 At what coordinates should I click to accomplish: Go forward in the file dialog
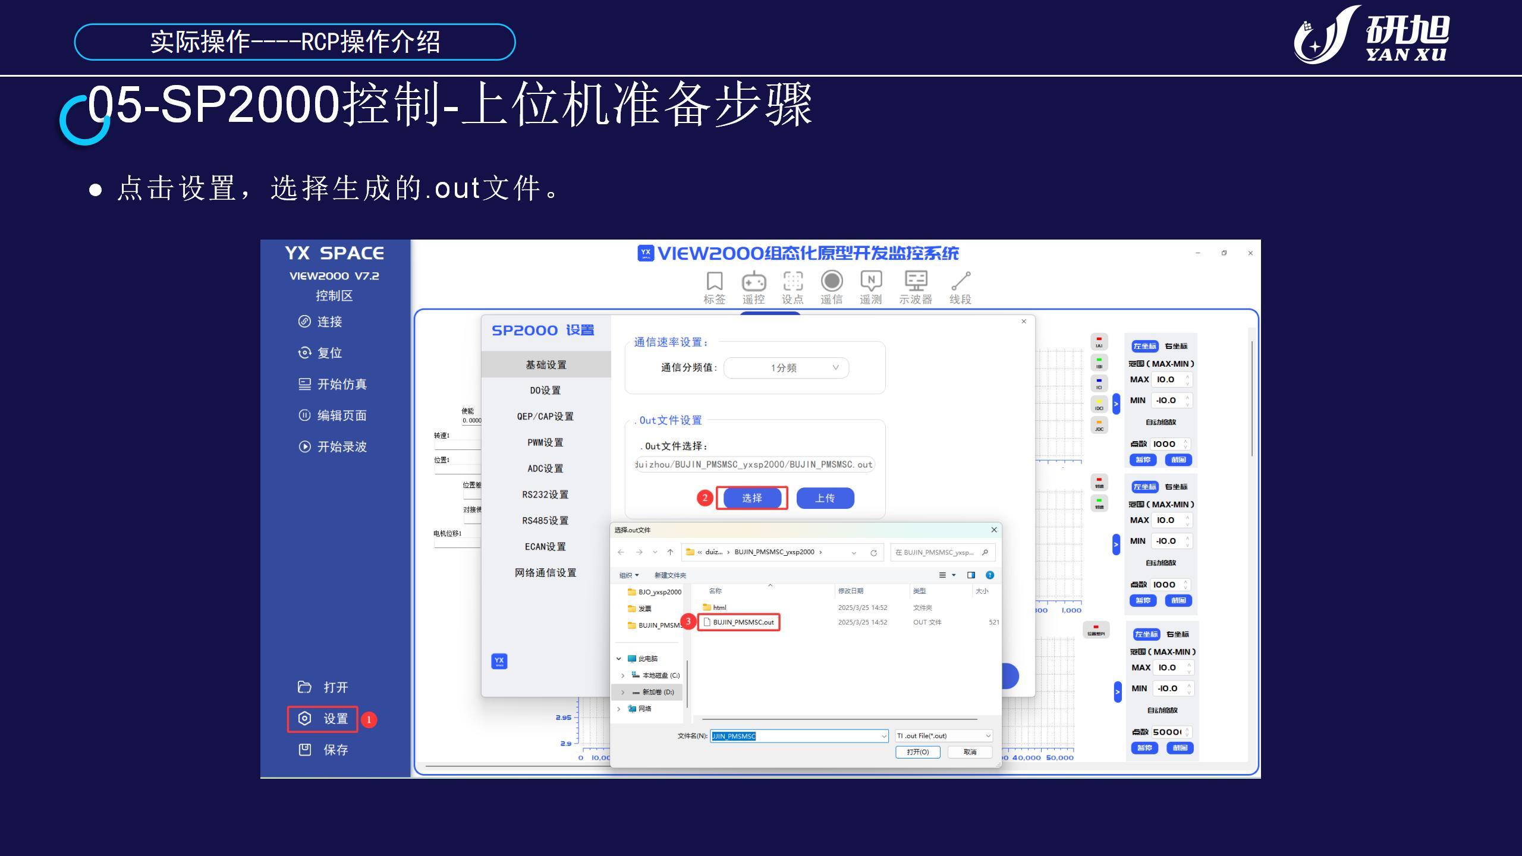(639, 552)
